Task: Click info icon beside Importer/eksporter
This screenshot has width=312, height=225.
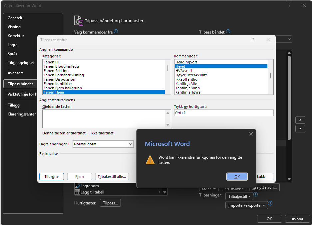Action: [270, 203]
